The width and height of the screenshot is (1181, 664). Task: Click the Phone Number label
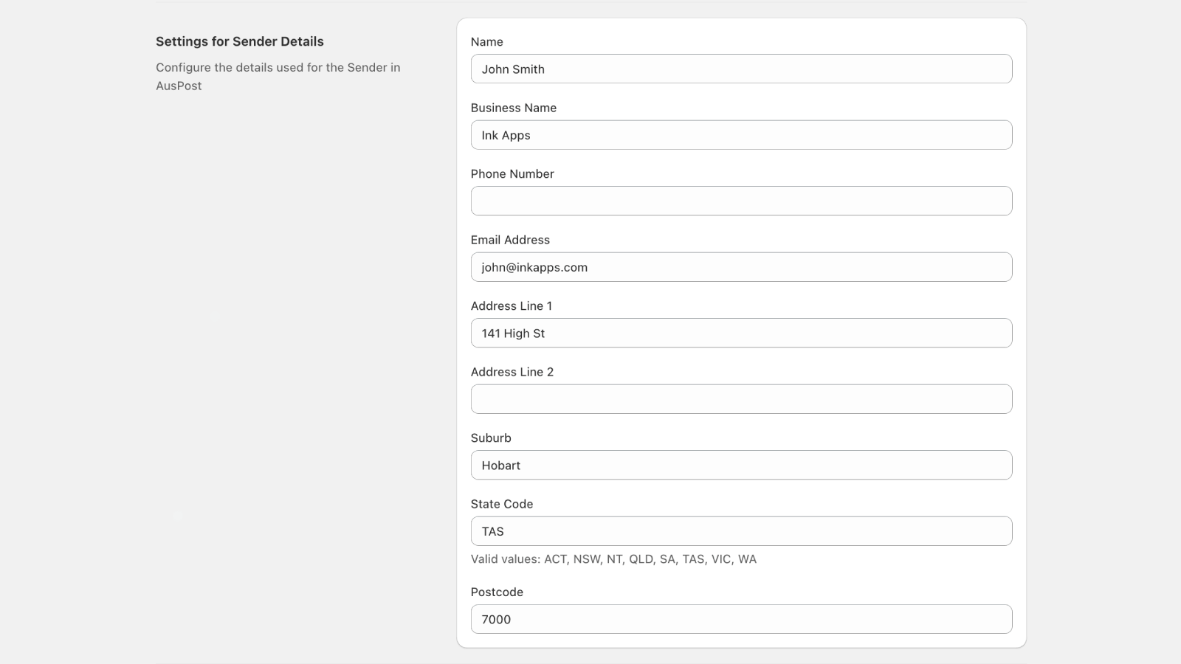(x=512, y=173)
